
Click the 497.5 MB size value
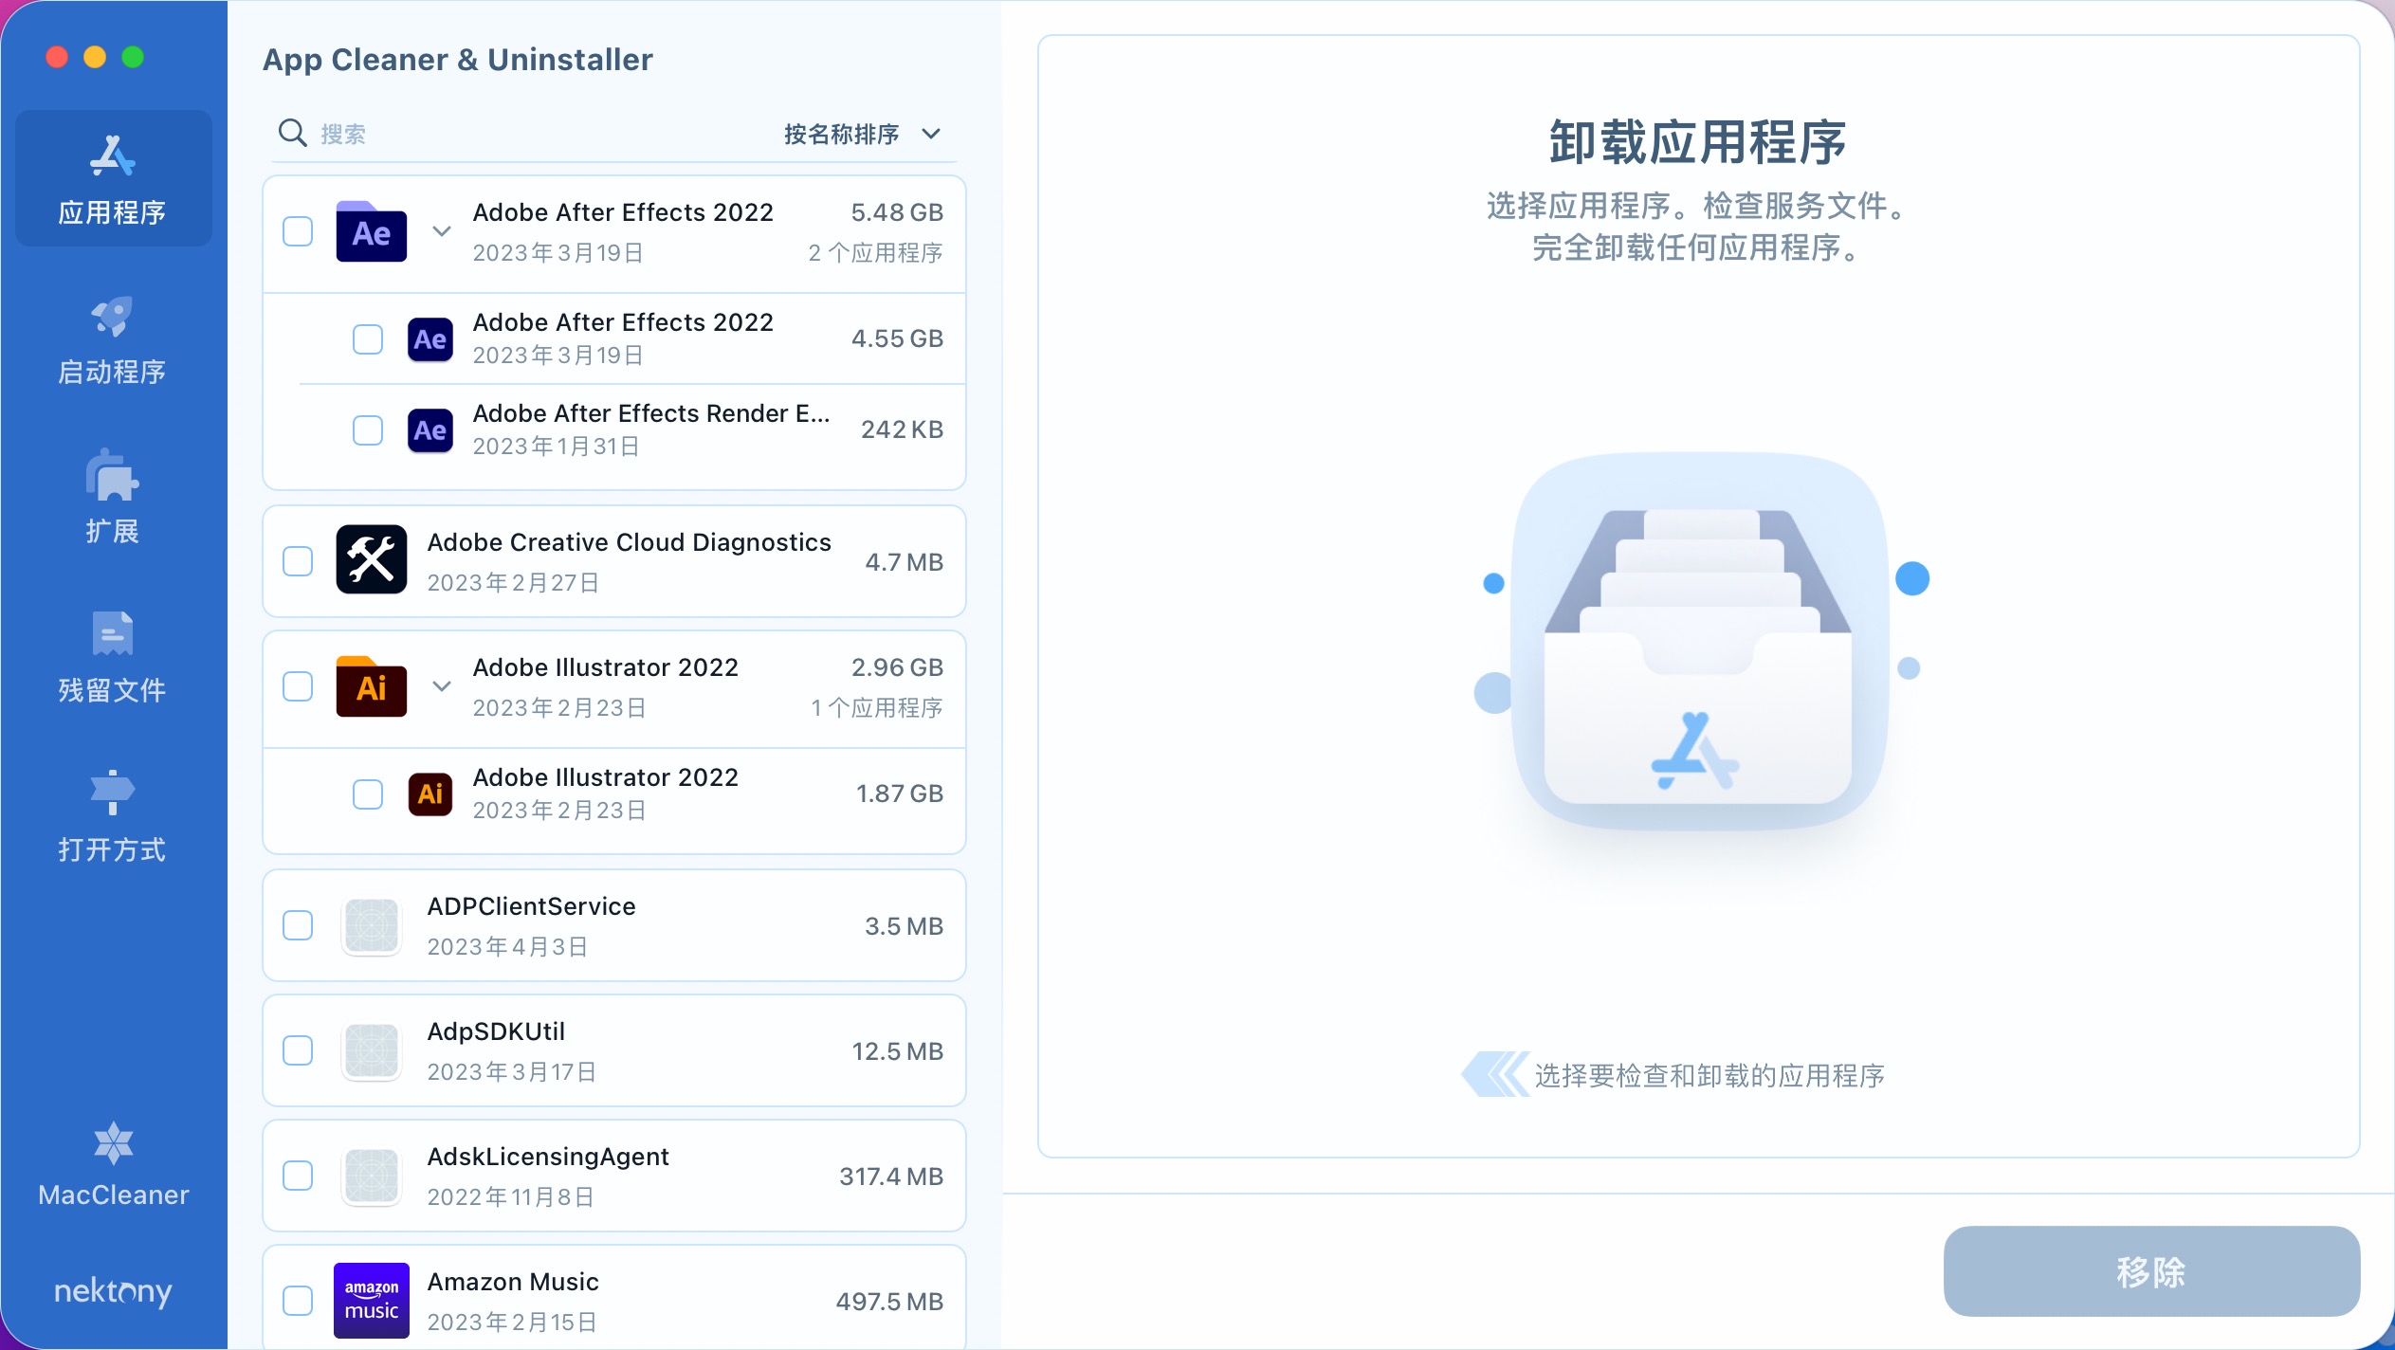[x=889, y=1302]
